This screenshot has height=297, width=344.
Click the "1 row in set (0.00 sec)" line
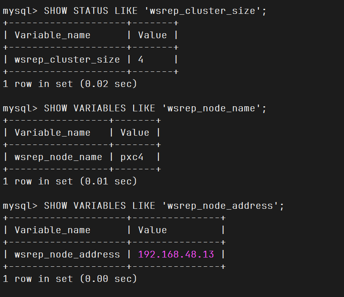click(70, 279)
